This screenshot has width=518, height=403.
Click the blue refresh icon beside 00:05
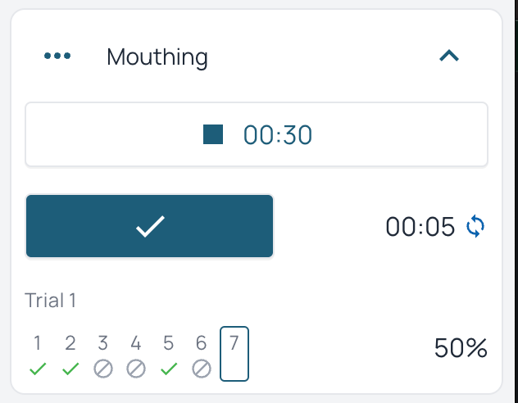click(x=475, y=226)
